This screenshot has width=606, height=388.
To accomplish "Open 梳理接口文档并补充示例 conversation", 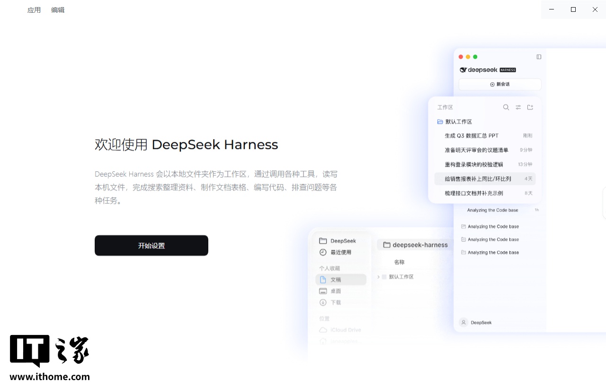I will (485, 193).
